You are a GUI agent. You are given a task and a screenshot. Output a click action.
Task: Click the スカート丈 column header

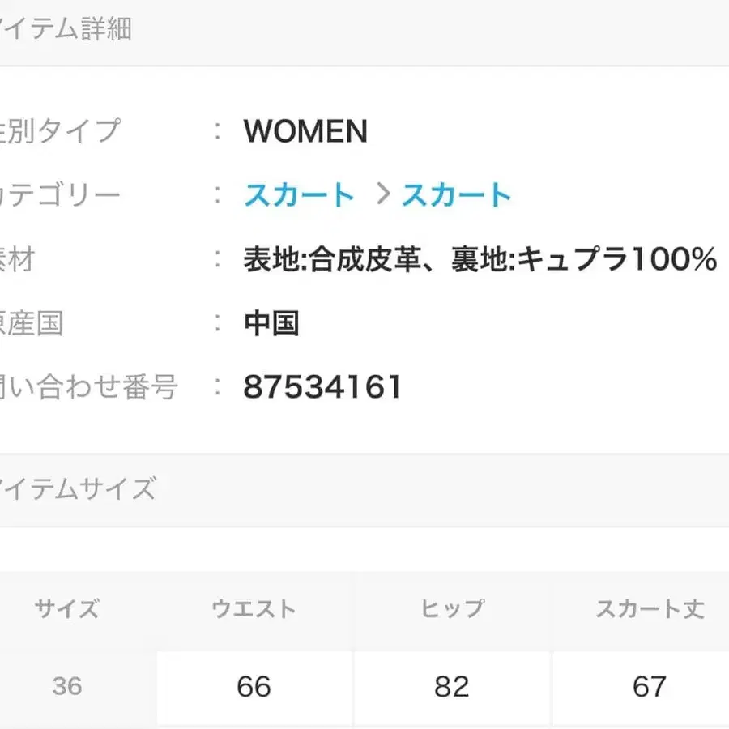(x=649, y=609)
